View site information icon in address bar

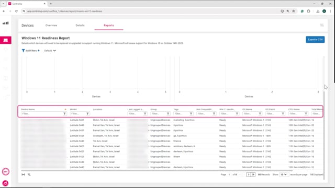[x=24, y=11]
